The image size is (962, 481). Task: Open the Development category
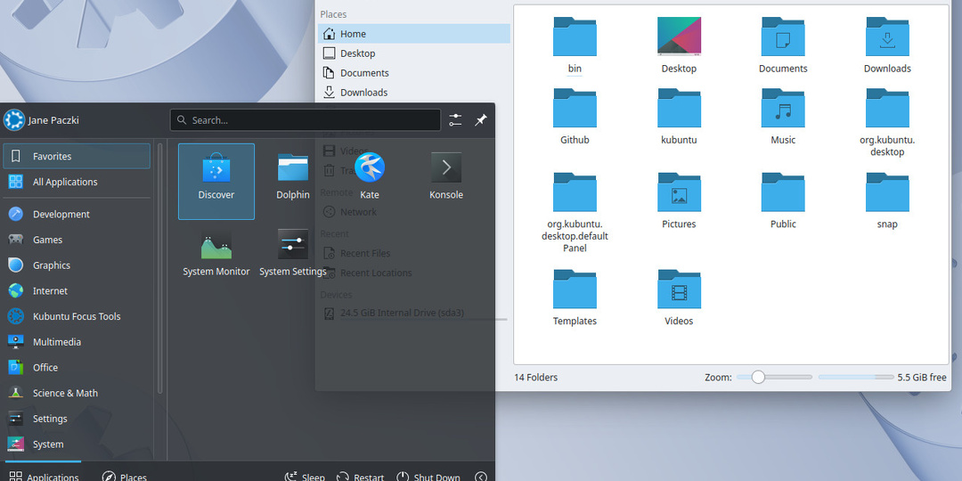77,214
